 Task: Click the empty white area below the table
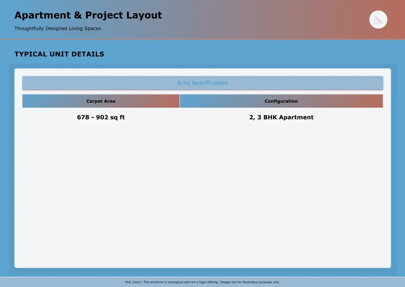[x=202, y=193]
